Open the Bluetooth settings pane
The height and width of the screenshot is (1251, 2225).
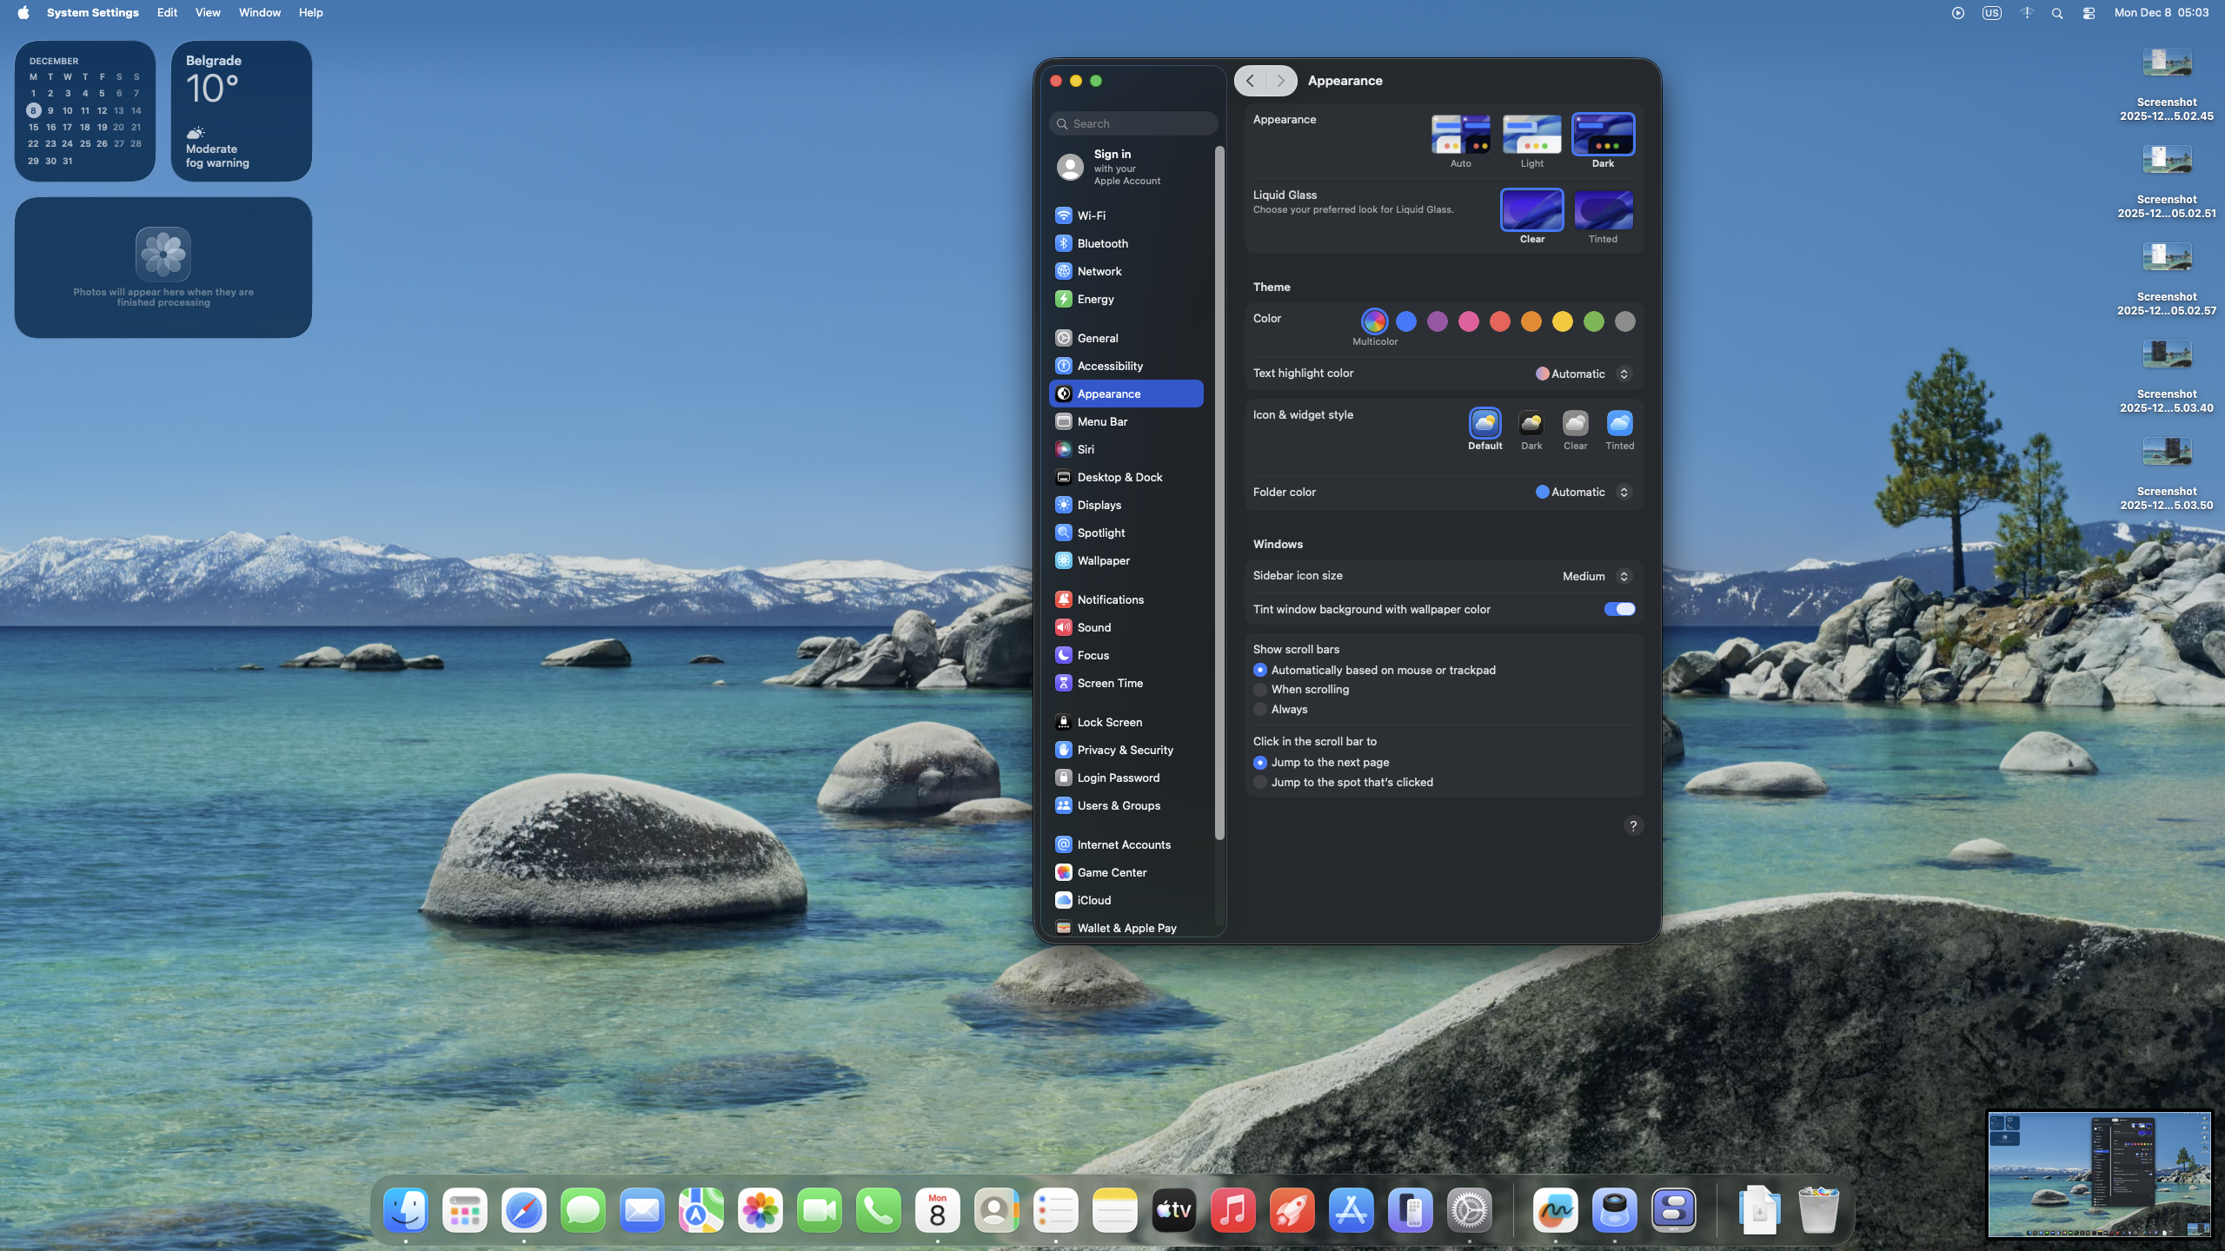(1102, 243)
